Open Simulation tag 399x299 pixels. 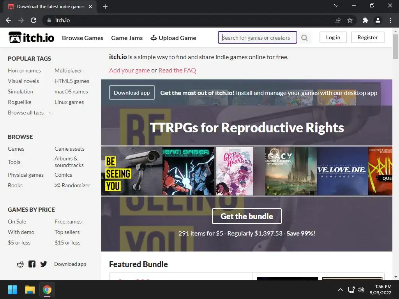20,91
